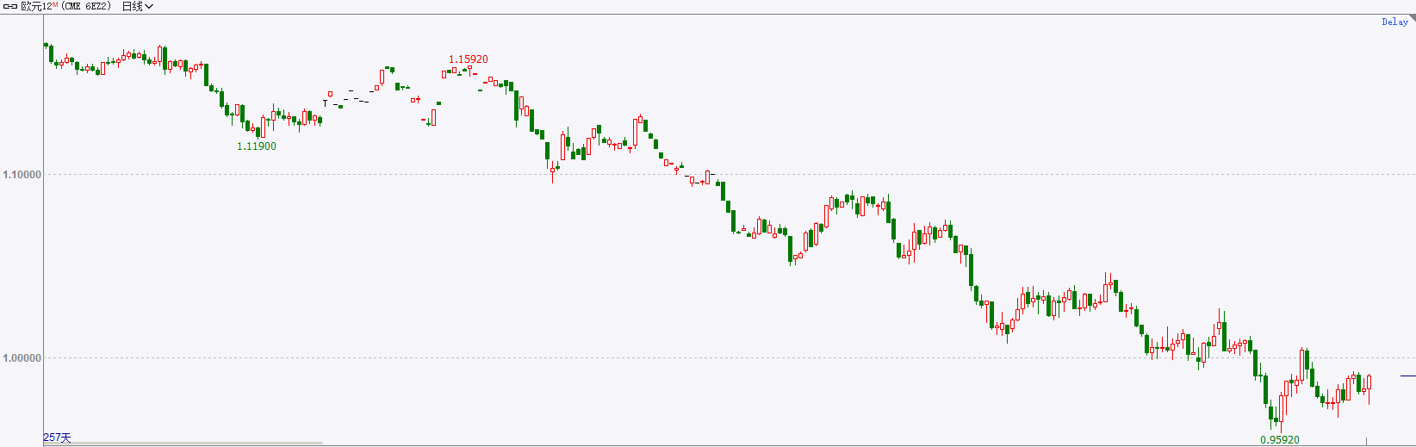Select the first green candlestick at chart start
This screenshot has height=447, width=1416.
click(47, 45)
